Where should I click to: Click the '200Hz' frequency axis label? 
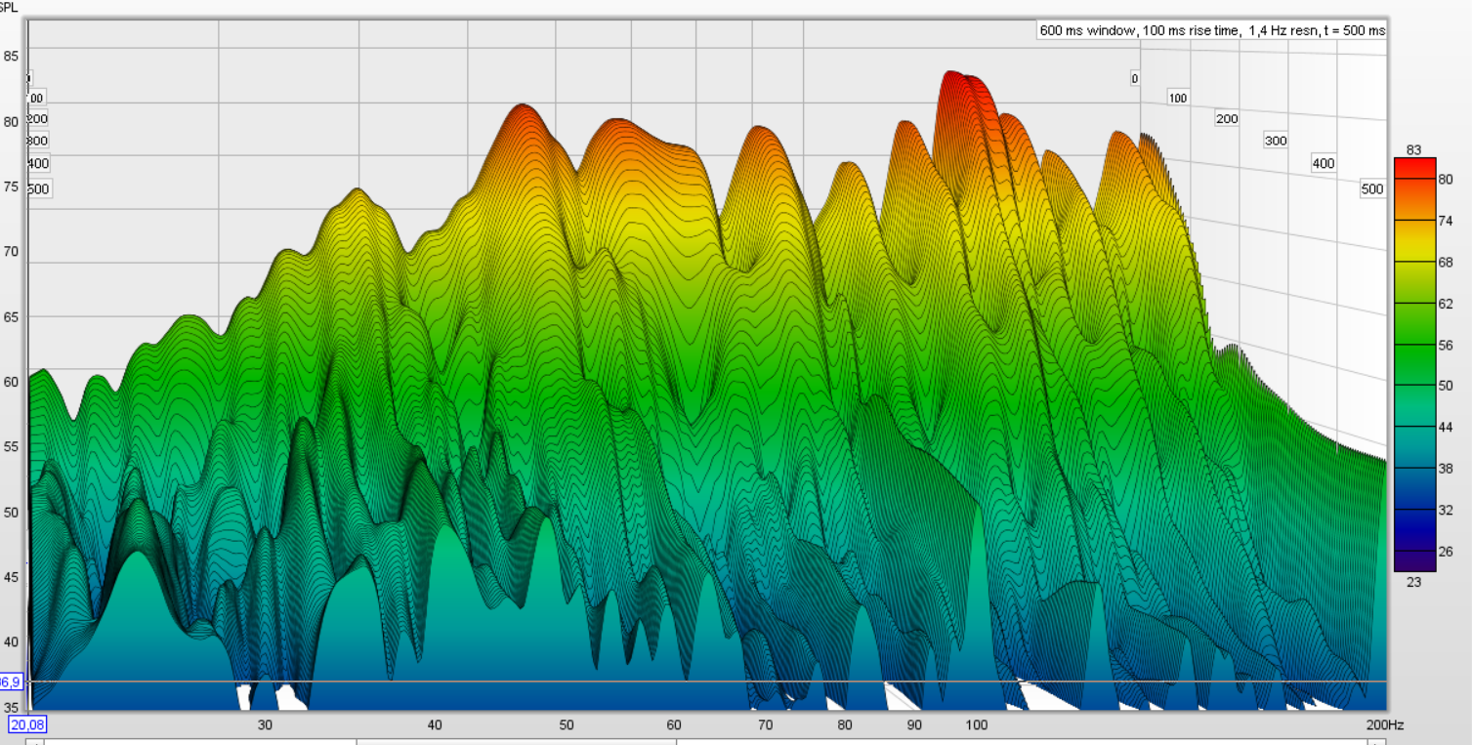click(x=1385, y=724)
